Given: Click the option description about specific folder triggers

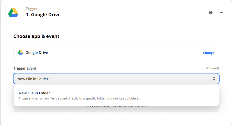Looking at the screenshot, I should pos(79,98).
